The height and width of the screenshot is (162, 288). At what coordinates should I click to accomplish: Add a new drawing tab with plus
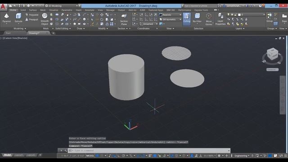(x=53, y=33)
